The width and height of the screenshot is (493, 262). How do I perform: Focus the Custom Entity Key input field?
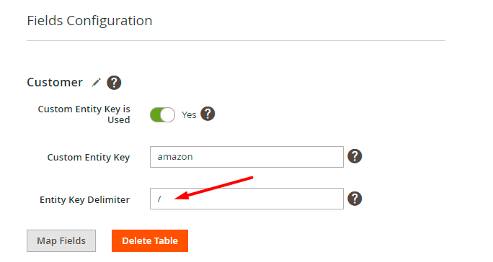(x=246, y=157)
